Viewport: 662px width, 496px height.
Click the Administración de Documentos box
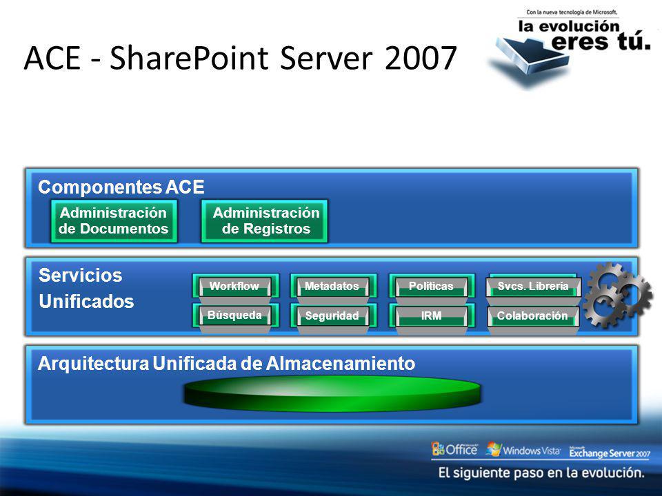114,221
